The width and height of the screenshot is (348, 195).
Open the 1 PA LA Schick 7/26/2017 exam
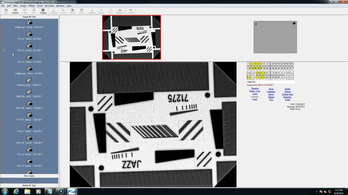29,128
